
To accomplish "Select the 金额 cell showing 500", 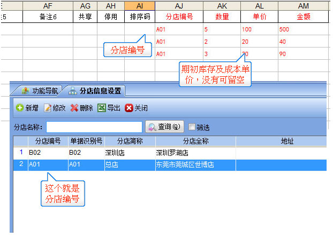I will pos(304,29).
